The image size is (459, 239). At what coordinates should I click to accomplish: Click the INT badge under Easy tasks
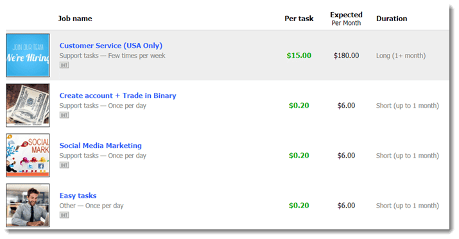click(64, 215)
